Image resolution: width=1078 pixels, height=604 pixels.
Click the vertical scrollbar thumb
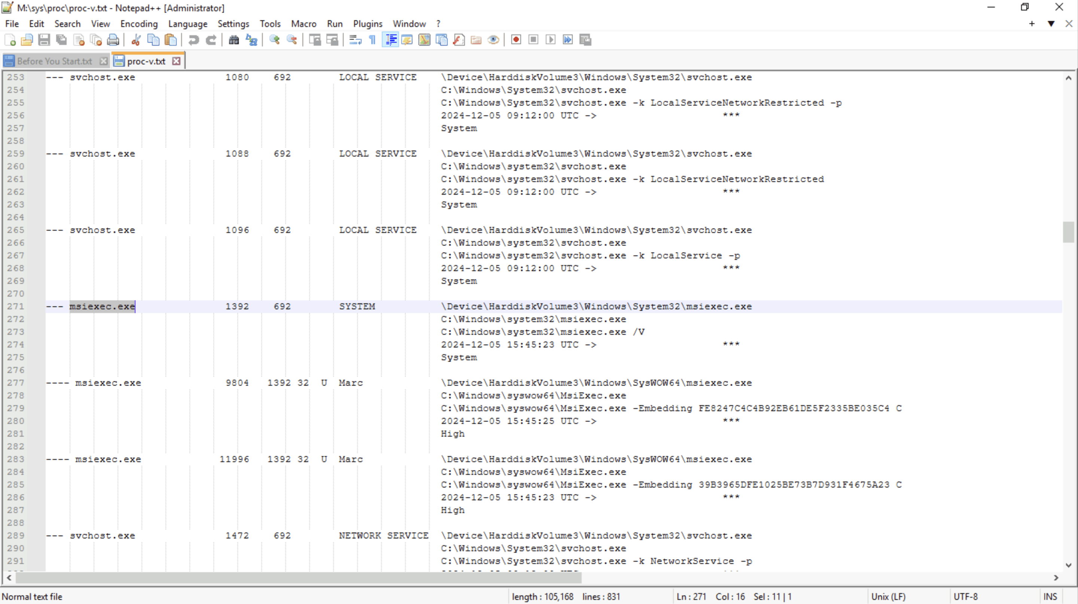(1068, 232)
